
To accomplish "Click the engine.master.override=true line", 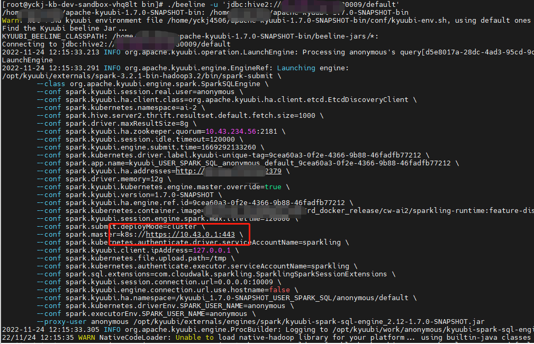I will coord(163,187).
